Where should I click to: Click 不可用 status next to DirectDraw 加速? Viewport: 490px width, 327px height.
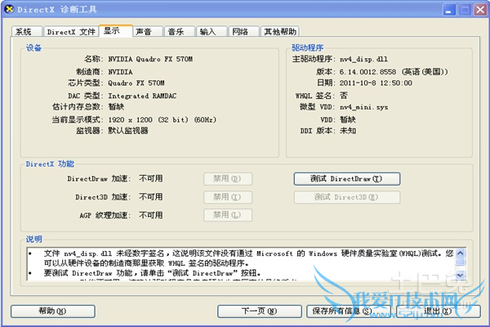[x=151, y=179]
